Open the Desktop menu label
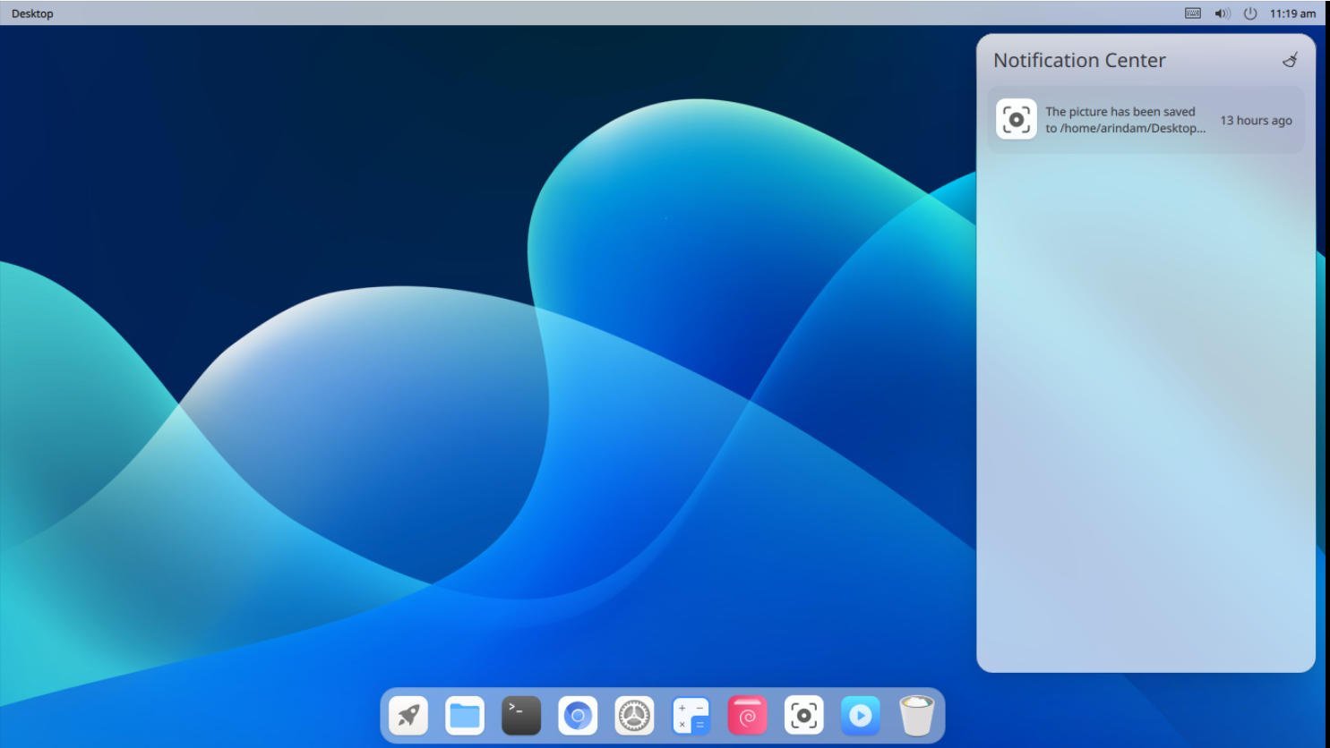This screenshot has height=748, width=1330. pos(34,13)
